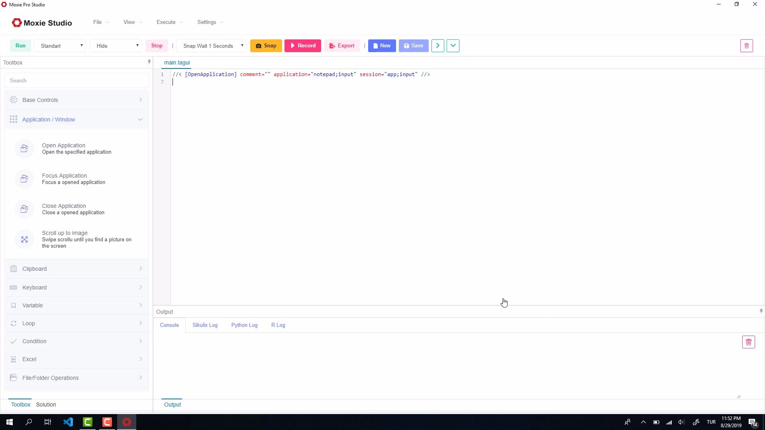This screenshot has width=765, height=430.
Task: Open Moxie Pro Studio from the taskbar
Action: coord(126,422)
